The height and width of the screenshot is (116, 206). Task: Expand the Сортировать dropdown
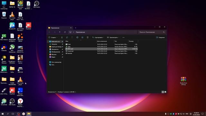98,37
